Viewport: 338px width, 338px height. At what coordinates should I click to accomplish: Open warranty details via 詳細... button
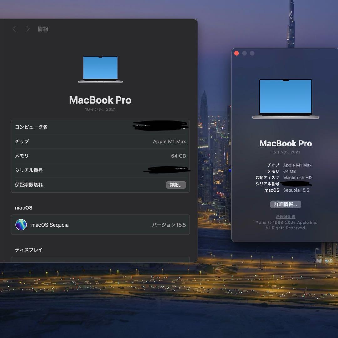pyautogui.click(x=176, y=185)
